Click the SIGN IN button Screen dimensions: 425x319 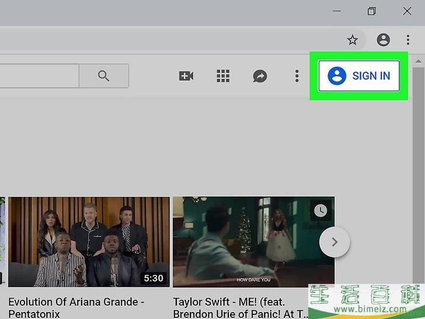click(358, 76)
